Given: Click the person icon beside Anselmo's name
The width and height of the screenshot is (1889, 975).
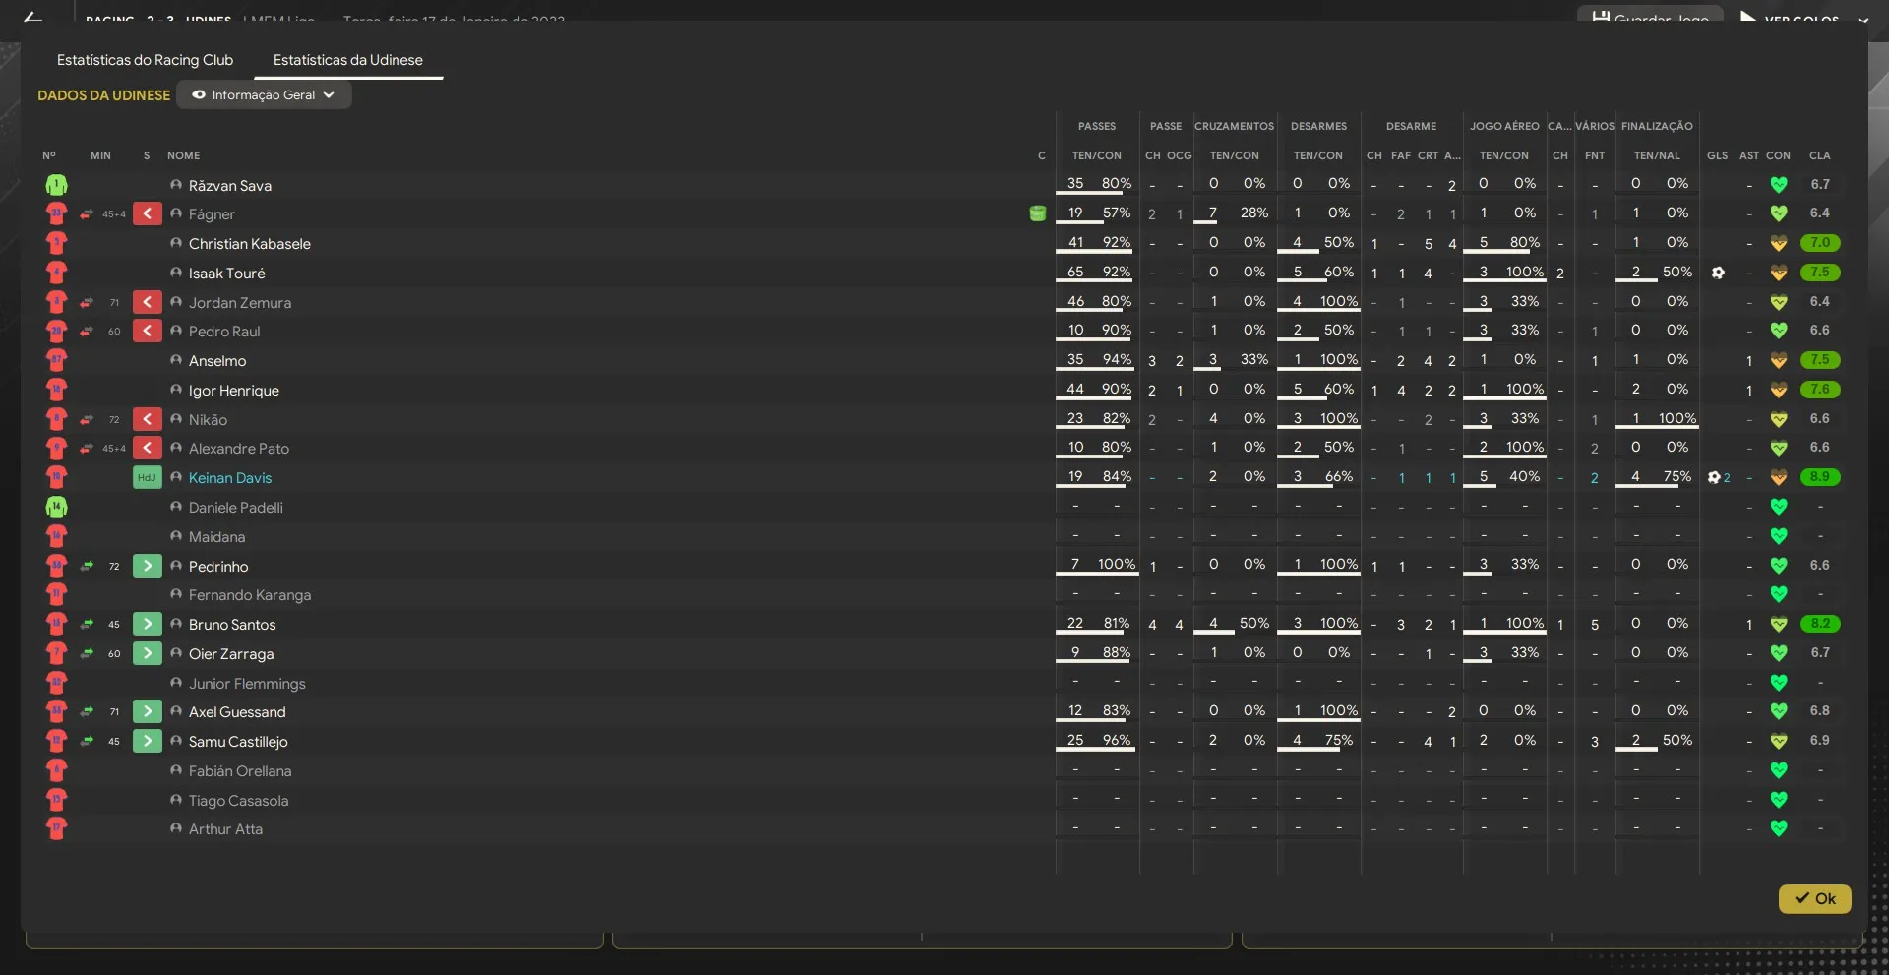Looking at the screenshot, I should [176, 360].
